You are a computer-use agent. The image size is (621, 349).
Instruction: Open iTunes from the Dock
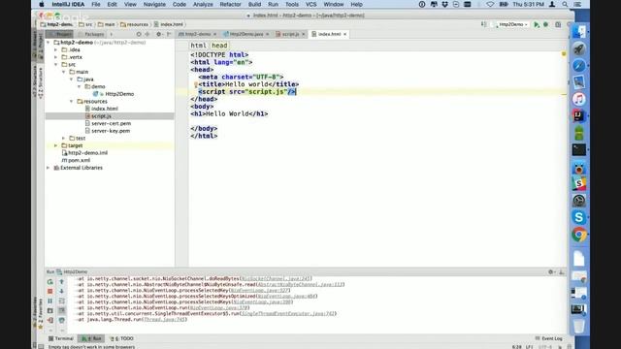coord(578,99)
